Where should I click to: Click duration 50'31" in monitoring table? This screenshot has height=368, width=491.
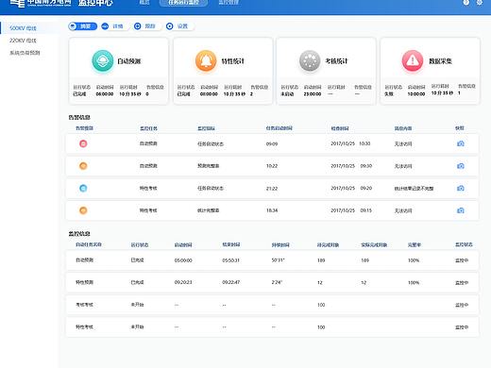click(x=278, y=260)
